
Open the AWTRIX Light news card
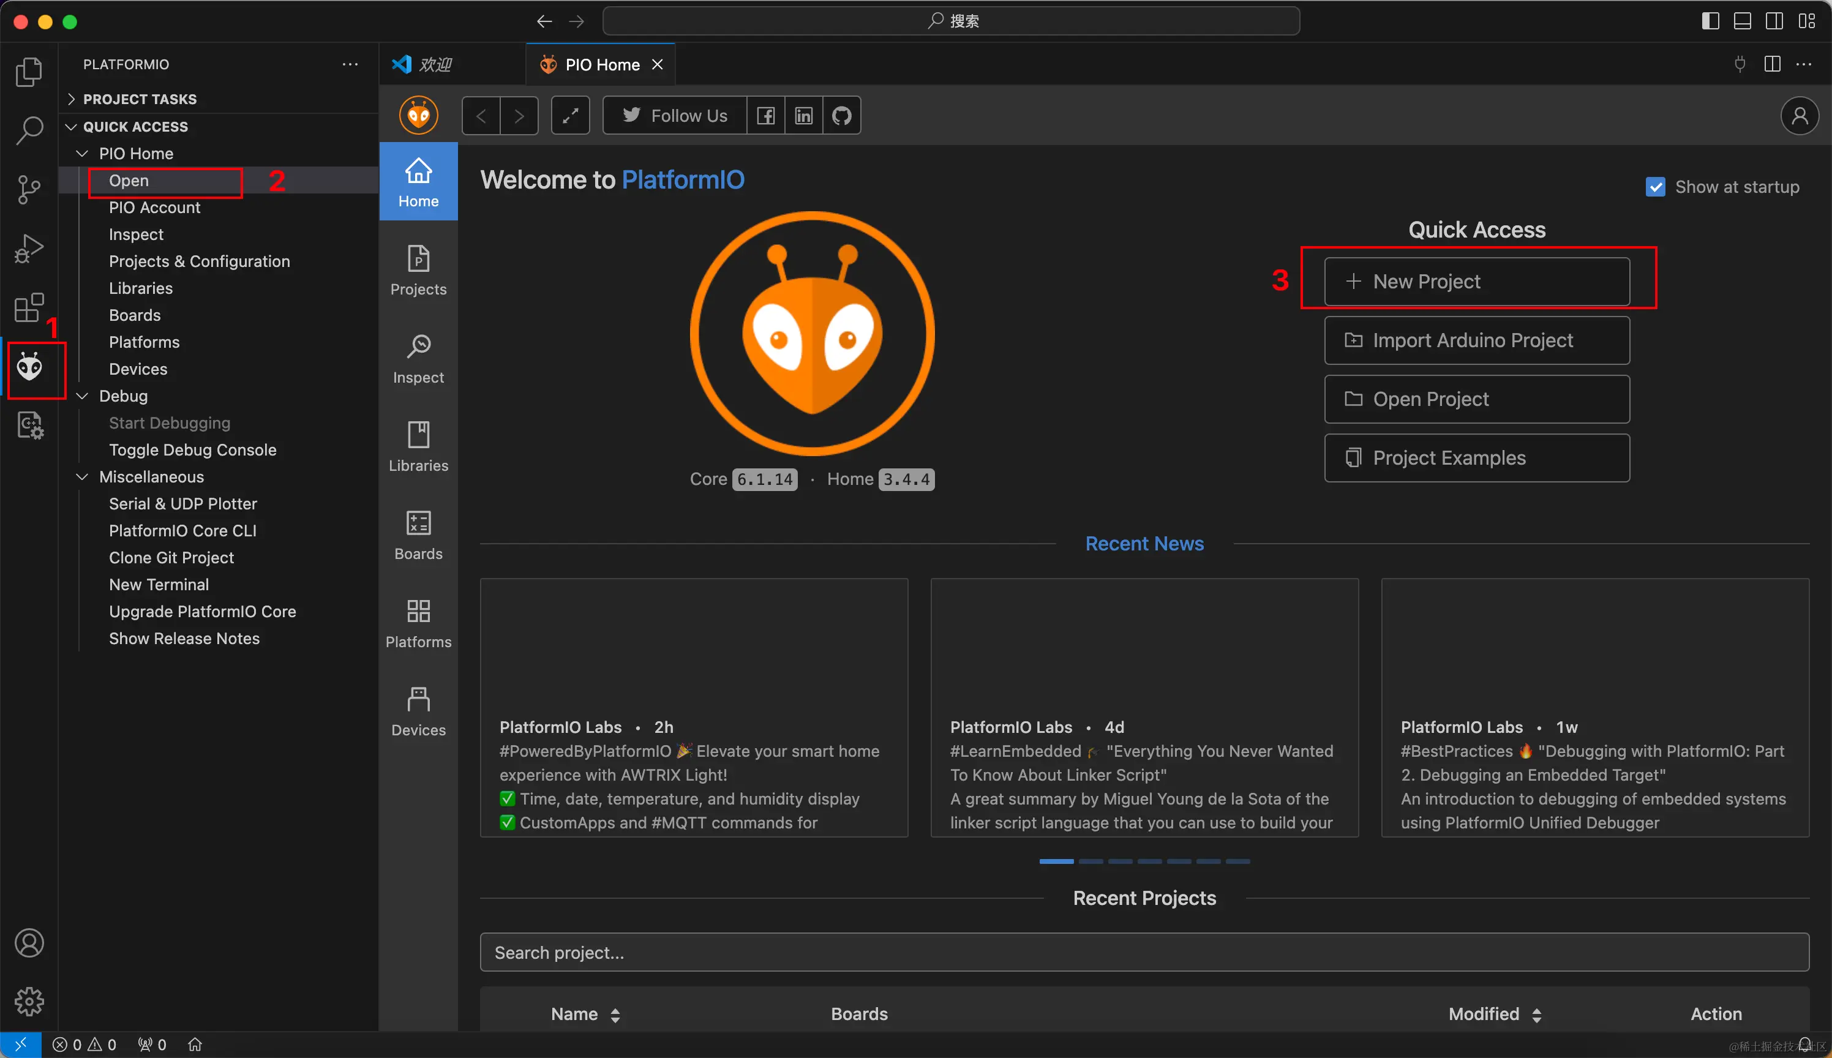(x=694, y=708)
